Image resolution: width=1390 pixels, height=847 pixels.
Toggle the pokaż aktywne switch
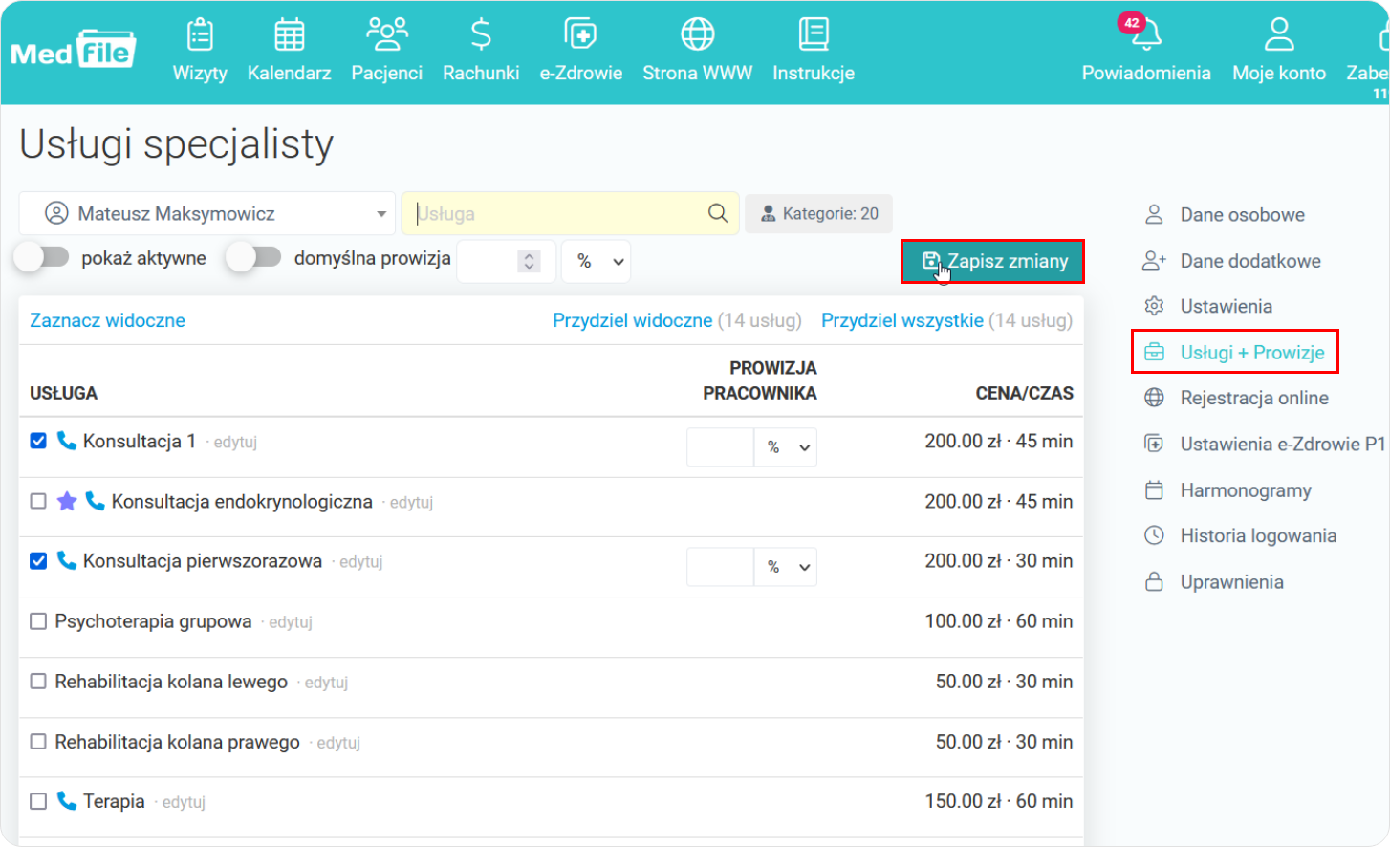click(x=42, y=257)
